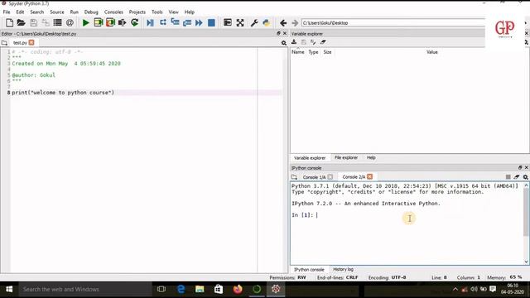Sort by the Size column header
This screenshot has width=530, height=298.
(327, 52)
